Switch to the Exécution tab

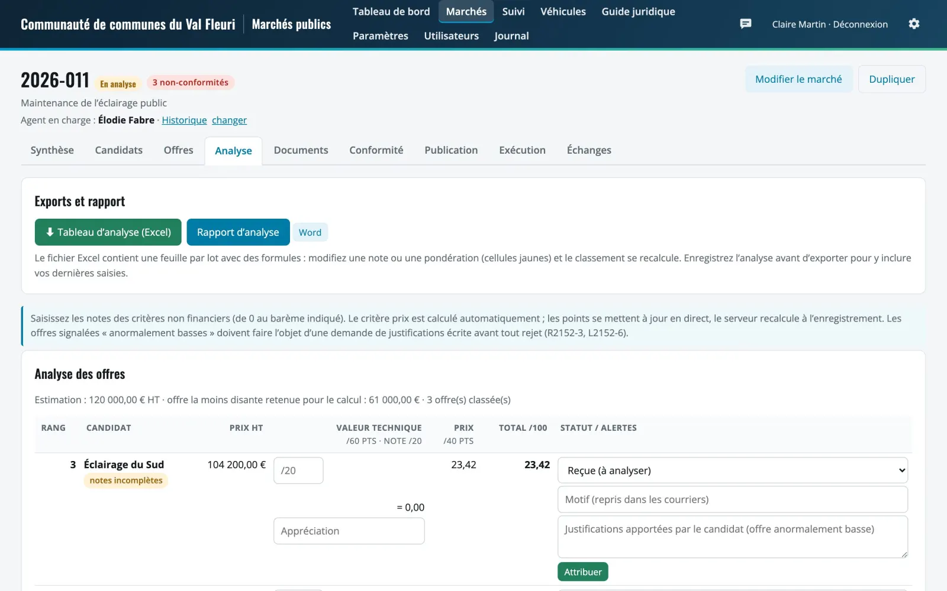(522, 150)
